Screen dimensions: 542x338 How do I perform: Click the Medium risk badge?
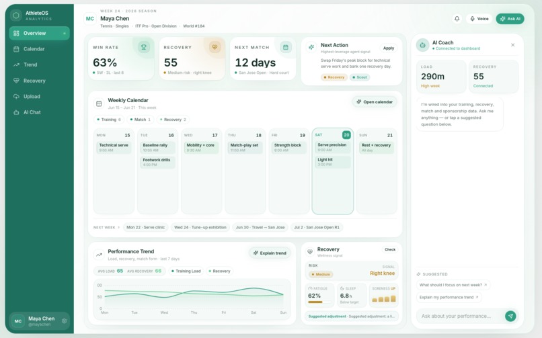(321, 274)
